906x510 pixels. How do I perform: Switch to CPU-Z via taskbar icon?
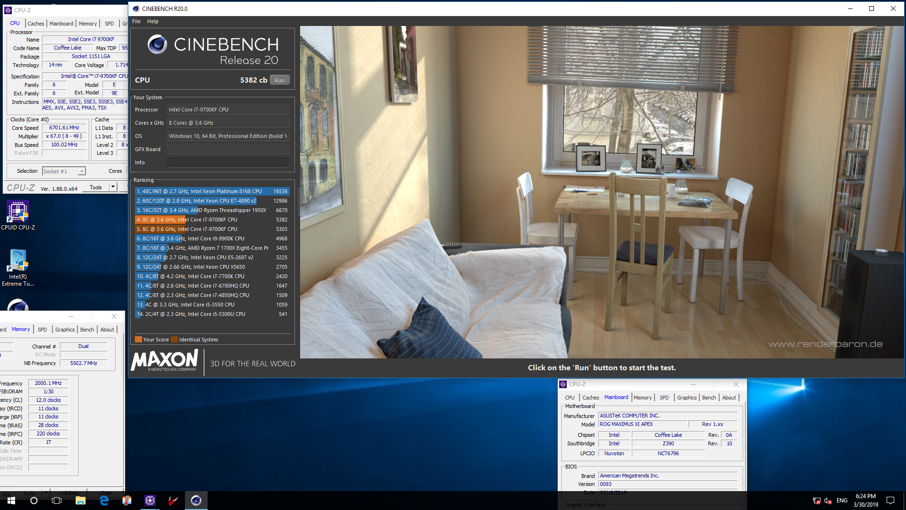coord(150,501)
